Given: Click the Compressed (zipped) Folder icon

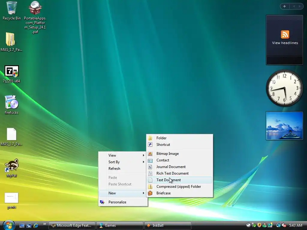Looking at the screenshot, I should pyautogui.click(x=150, y=187).
